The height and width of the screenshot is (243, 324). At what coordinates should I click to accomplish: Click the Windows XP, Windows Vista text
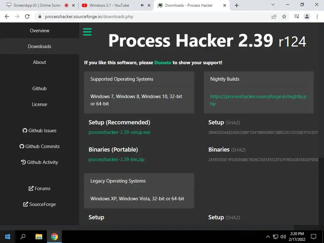(x=137, y=199)
